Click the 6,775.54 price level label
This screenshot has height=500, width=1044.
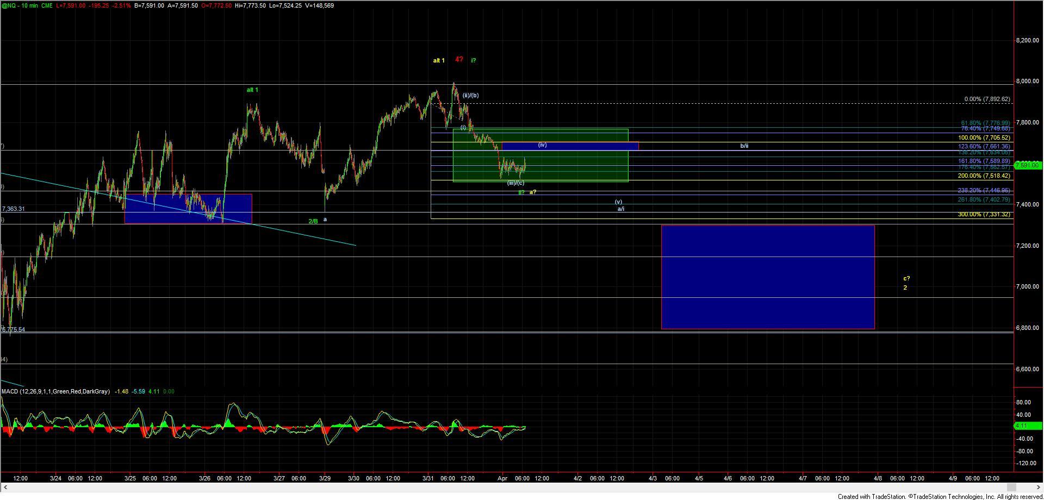tap(14, 329)
